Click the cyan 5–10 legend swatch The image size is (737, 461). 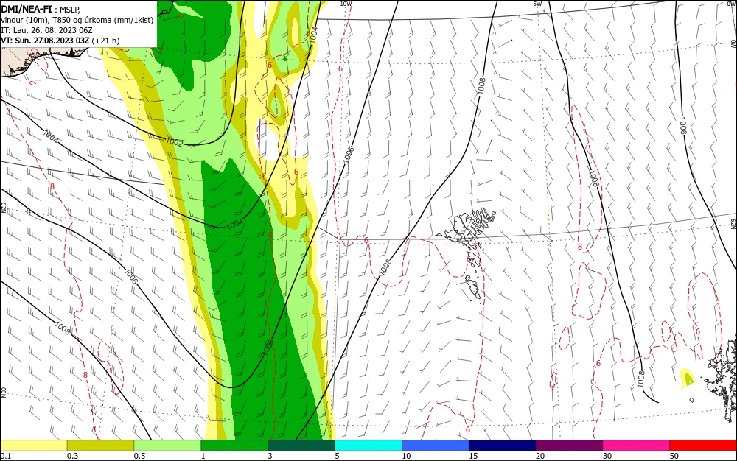368,446
